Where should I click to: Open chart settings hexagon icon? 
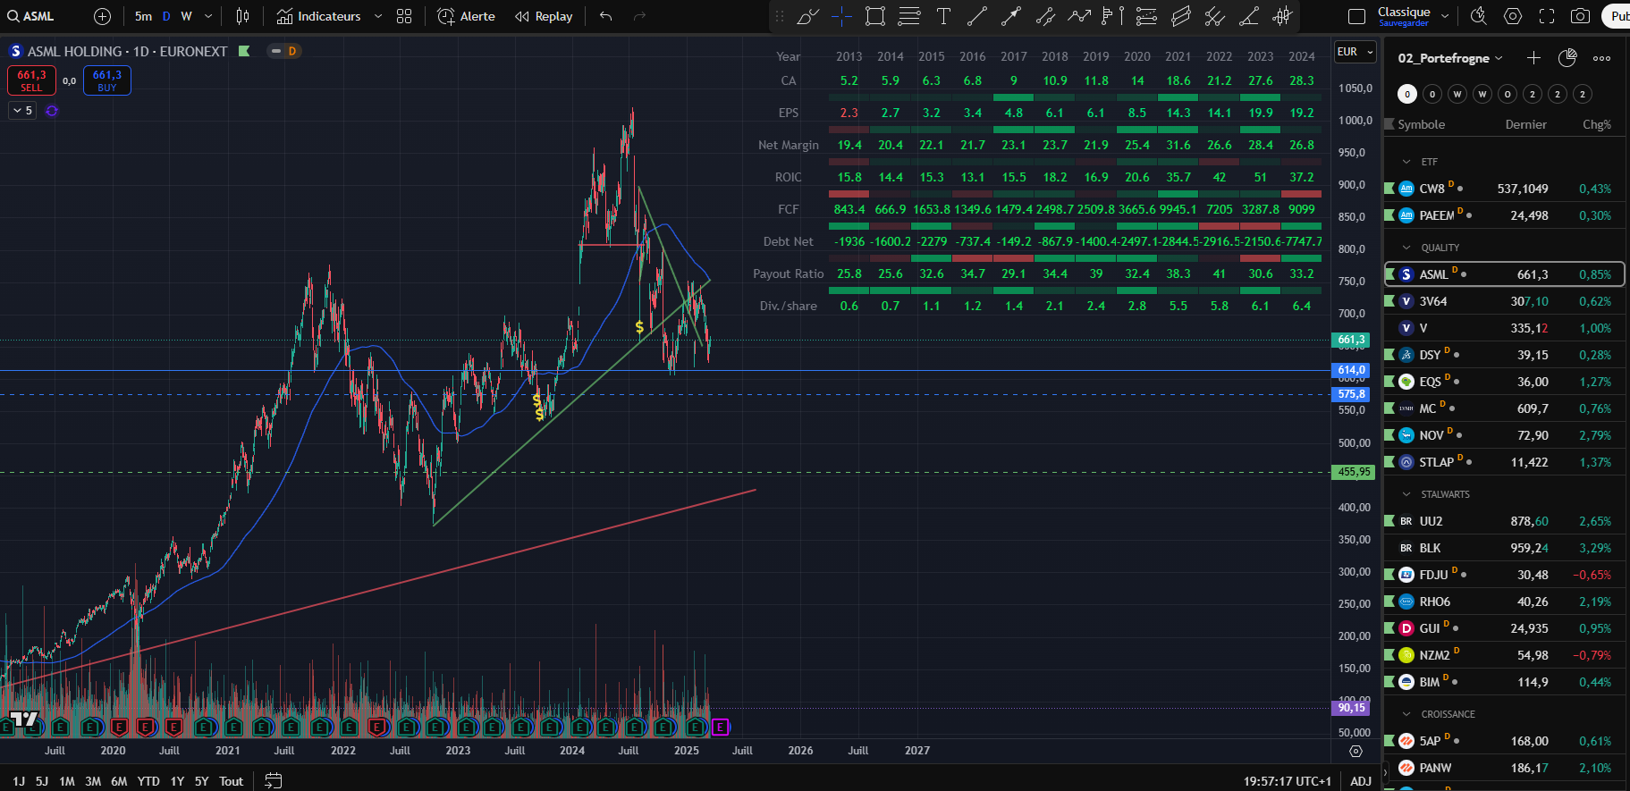pos(1513,16)
